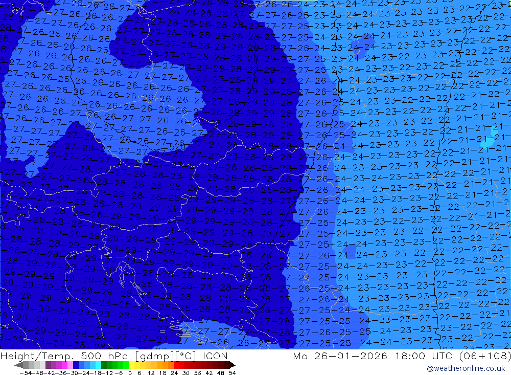
Task: Click the Mo 26-01-2026 18:00 UTC timestamp
Action: (373, 356)
